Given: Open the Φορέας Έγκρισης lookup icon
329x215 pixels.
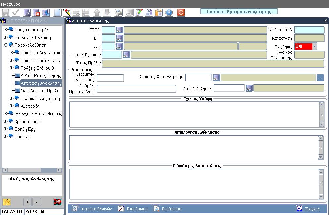Looking at the screenshot, I should [x=126, y=55].
